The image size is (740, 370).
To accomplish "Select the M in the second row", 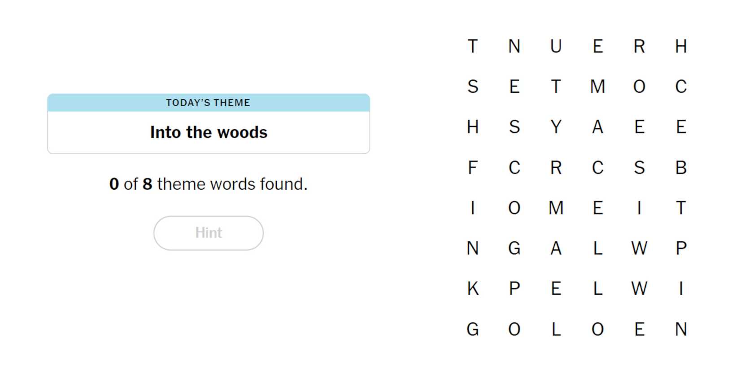I will tap(597, 87).
